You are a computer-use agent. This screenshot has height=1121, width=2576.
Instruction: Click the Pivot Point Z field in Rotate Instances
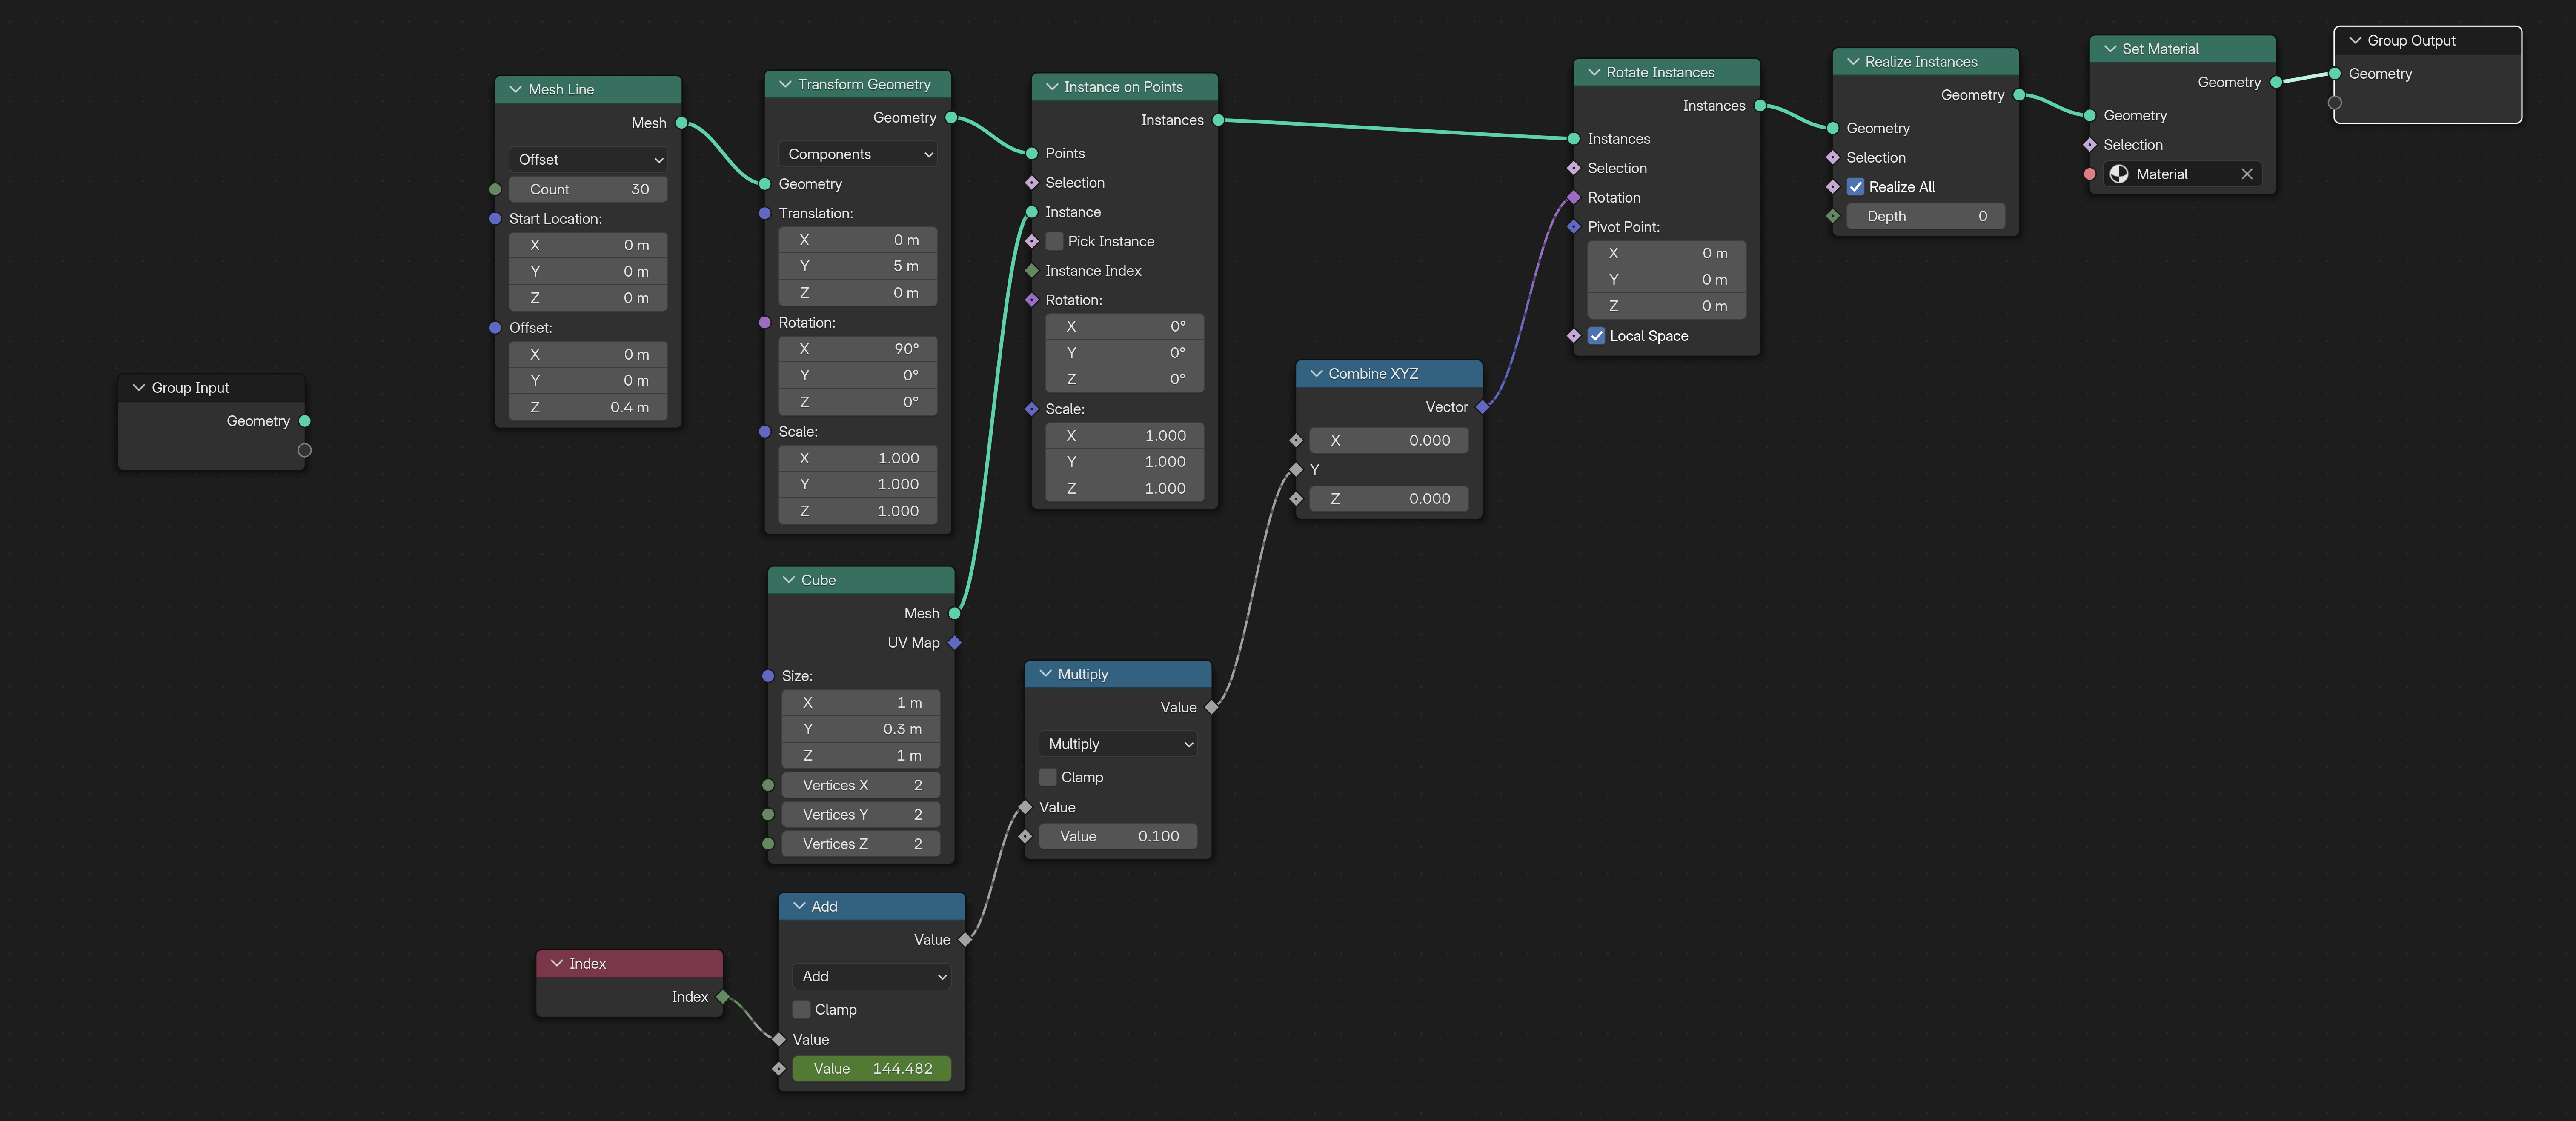pos(1667,307)
